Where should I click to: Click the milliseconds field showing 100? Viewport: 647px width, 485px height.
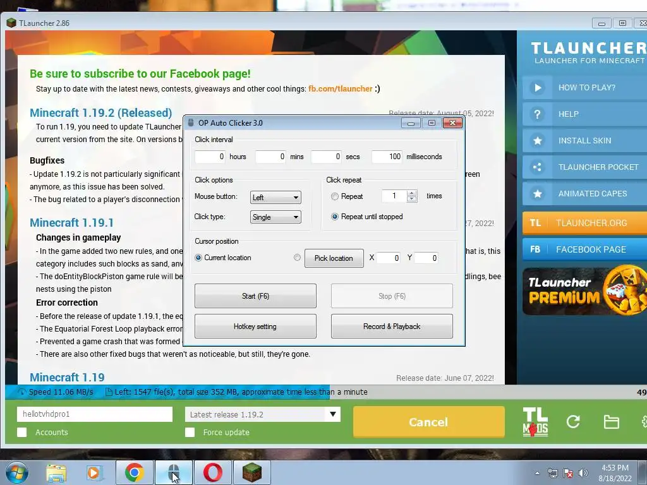[387, 157]
